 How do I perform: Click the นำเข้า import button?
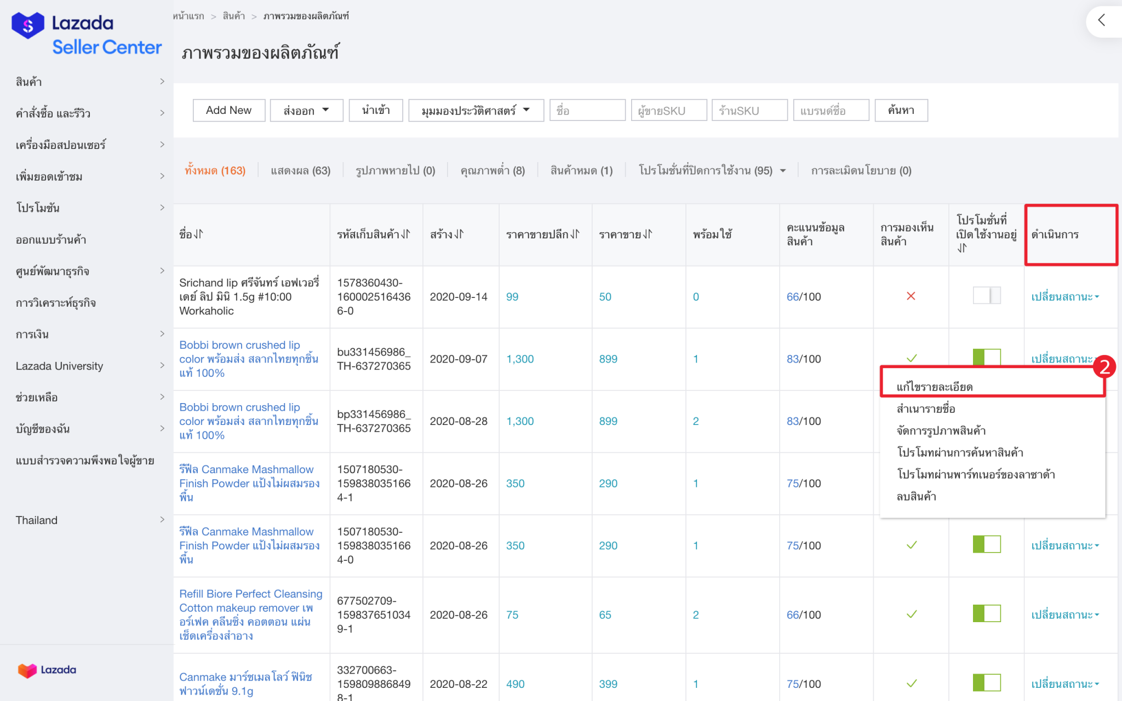[376, 110]
